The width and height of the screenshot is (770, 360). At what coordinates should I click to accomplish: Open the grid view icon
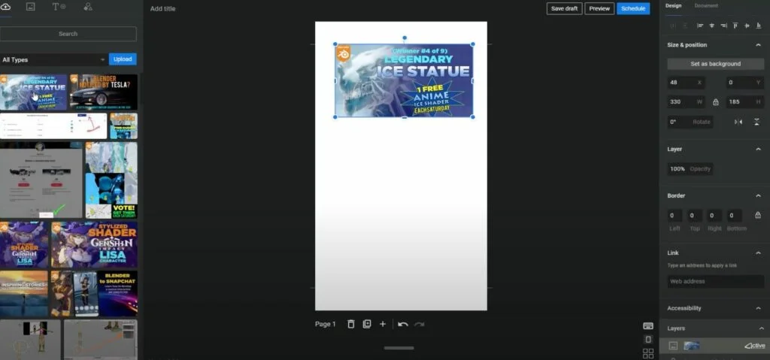(648, 353)
